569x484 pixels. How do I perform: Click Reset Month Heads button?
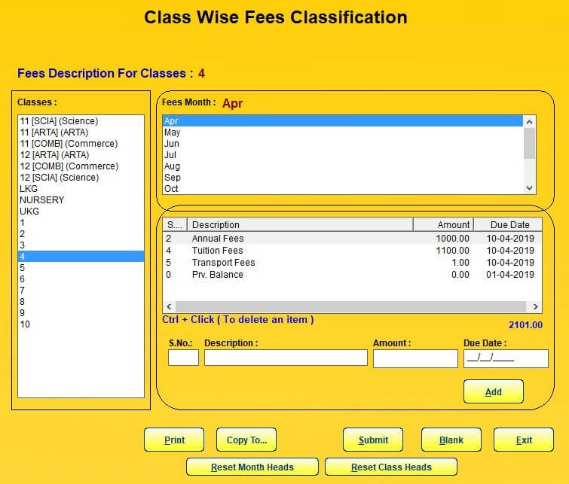coord(252,467)
